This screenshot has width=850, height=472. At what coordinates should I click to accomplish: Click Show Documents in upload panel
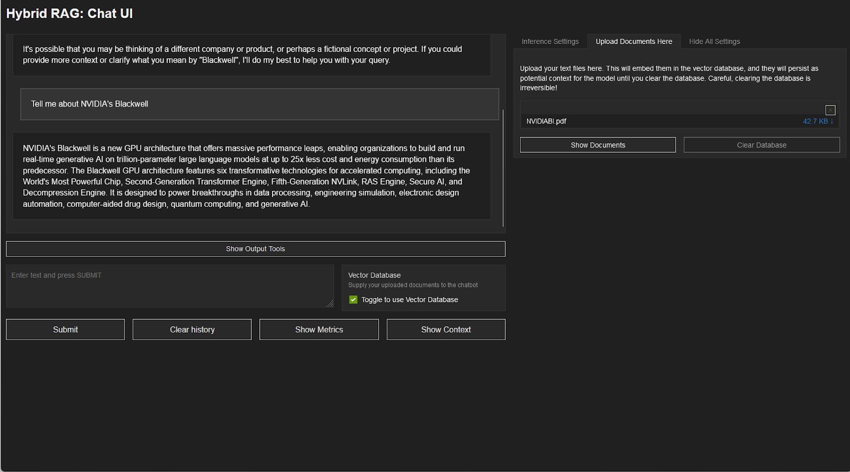pyautogui.click(x=598, y=145)
